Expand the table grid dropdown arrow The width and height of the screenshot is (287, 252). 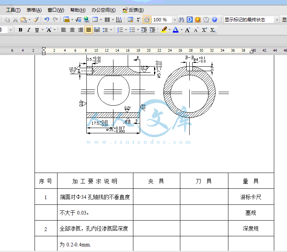pyautogui.click(x=101, y=20)
